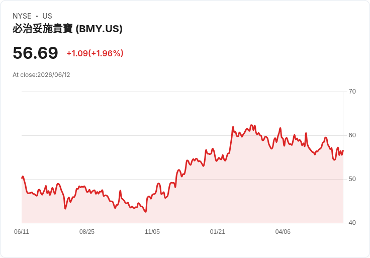This screenshot has width=370, height=258.
Task: Click the NYSE exchange label
Action: point(22,16)
